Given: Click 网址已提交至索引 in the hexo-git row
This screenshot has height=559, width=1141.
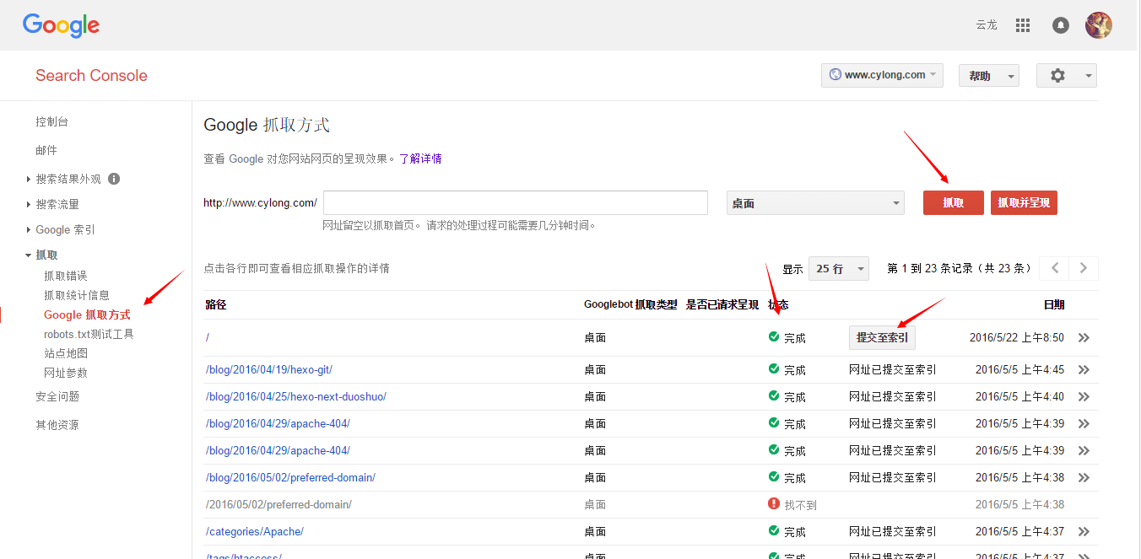Looking at the screenshot, I should tap(893, 369).
